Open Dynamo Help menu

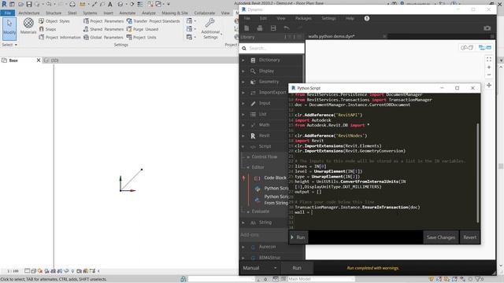(350, 18)
